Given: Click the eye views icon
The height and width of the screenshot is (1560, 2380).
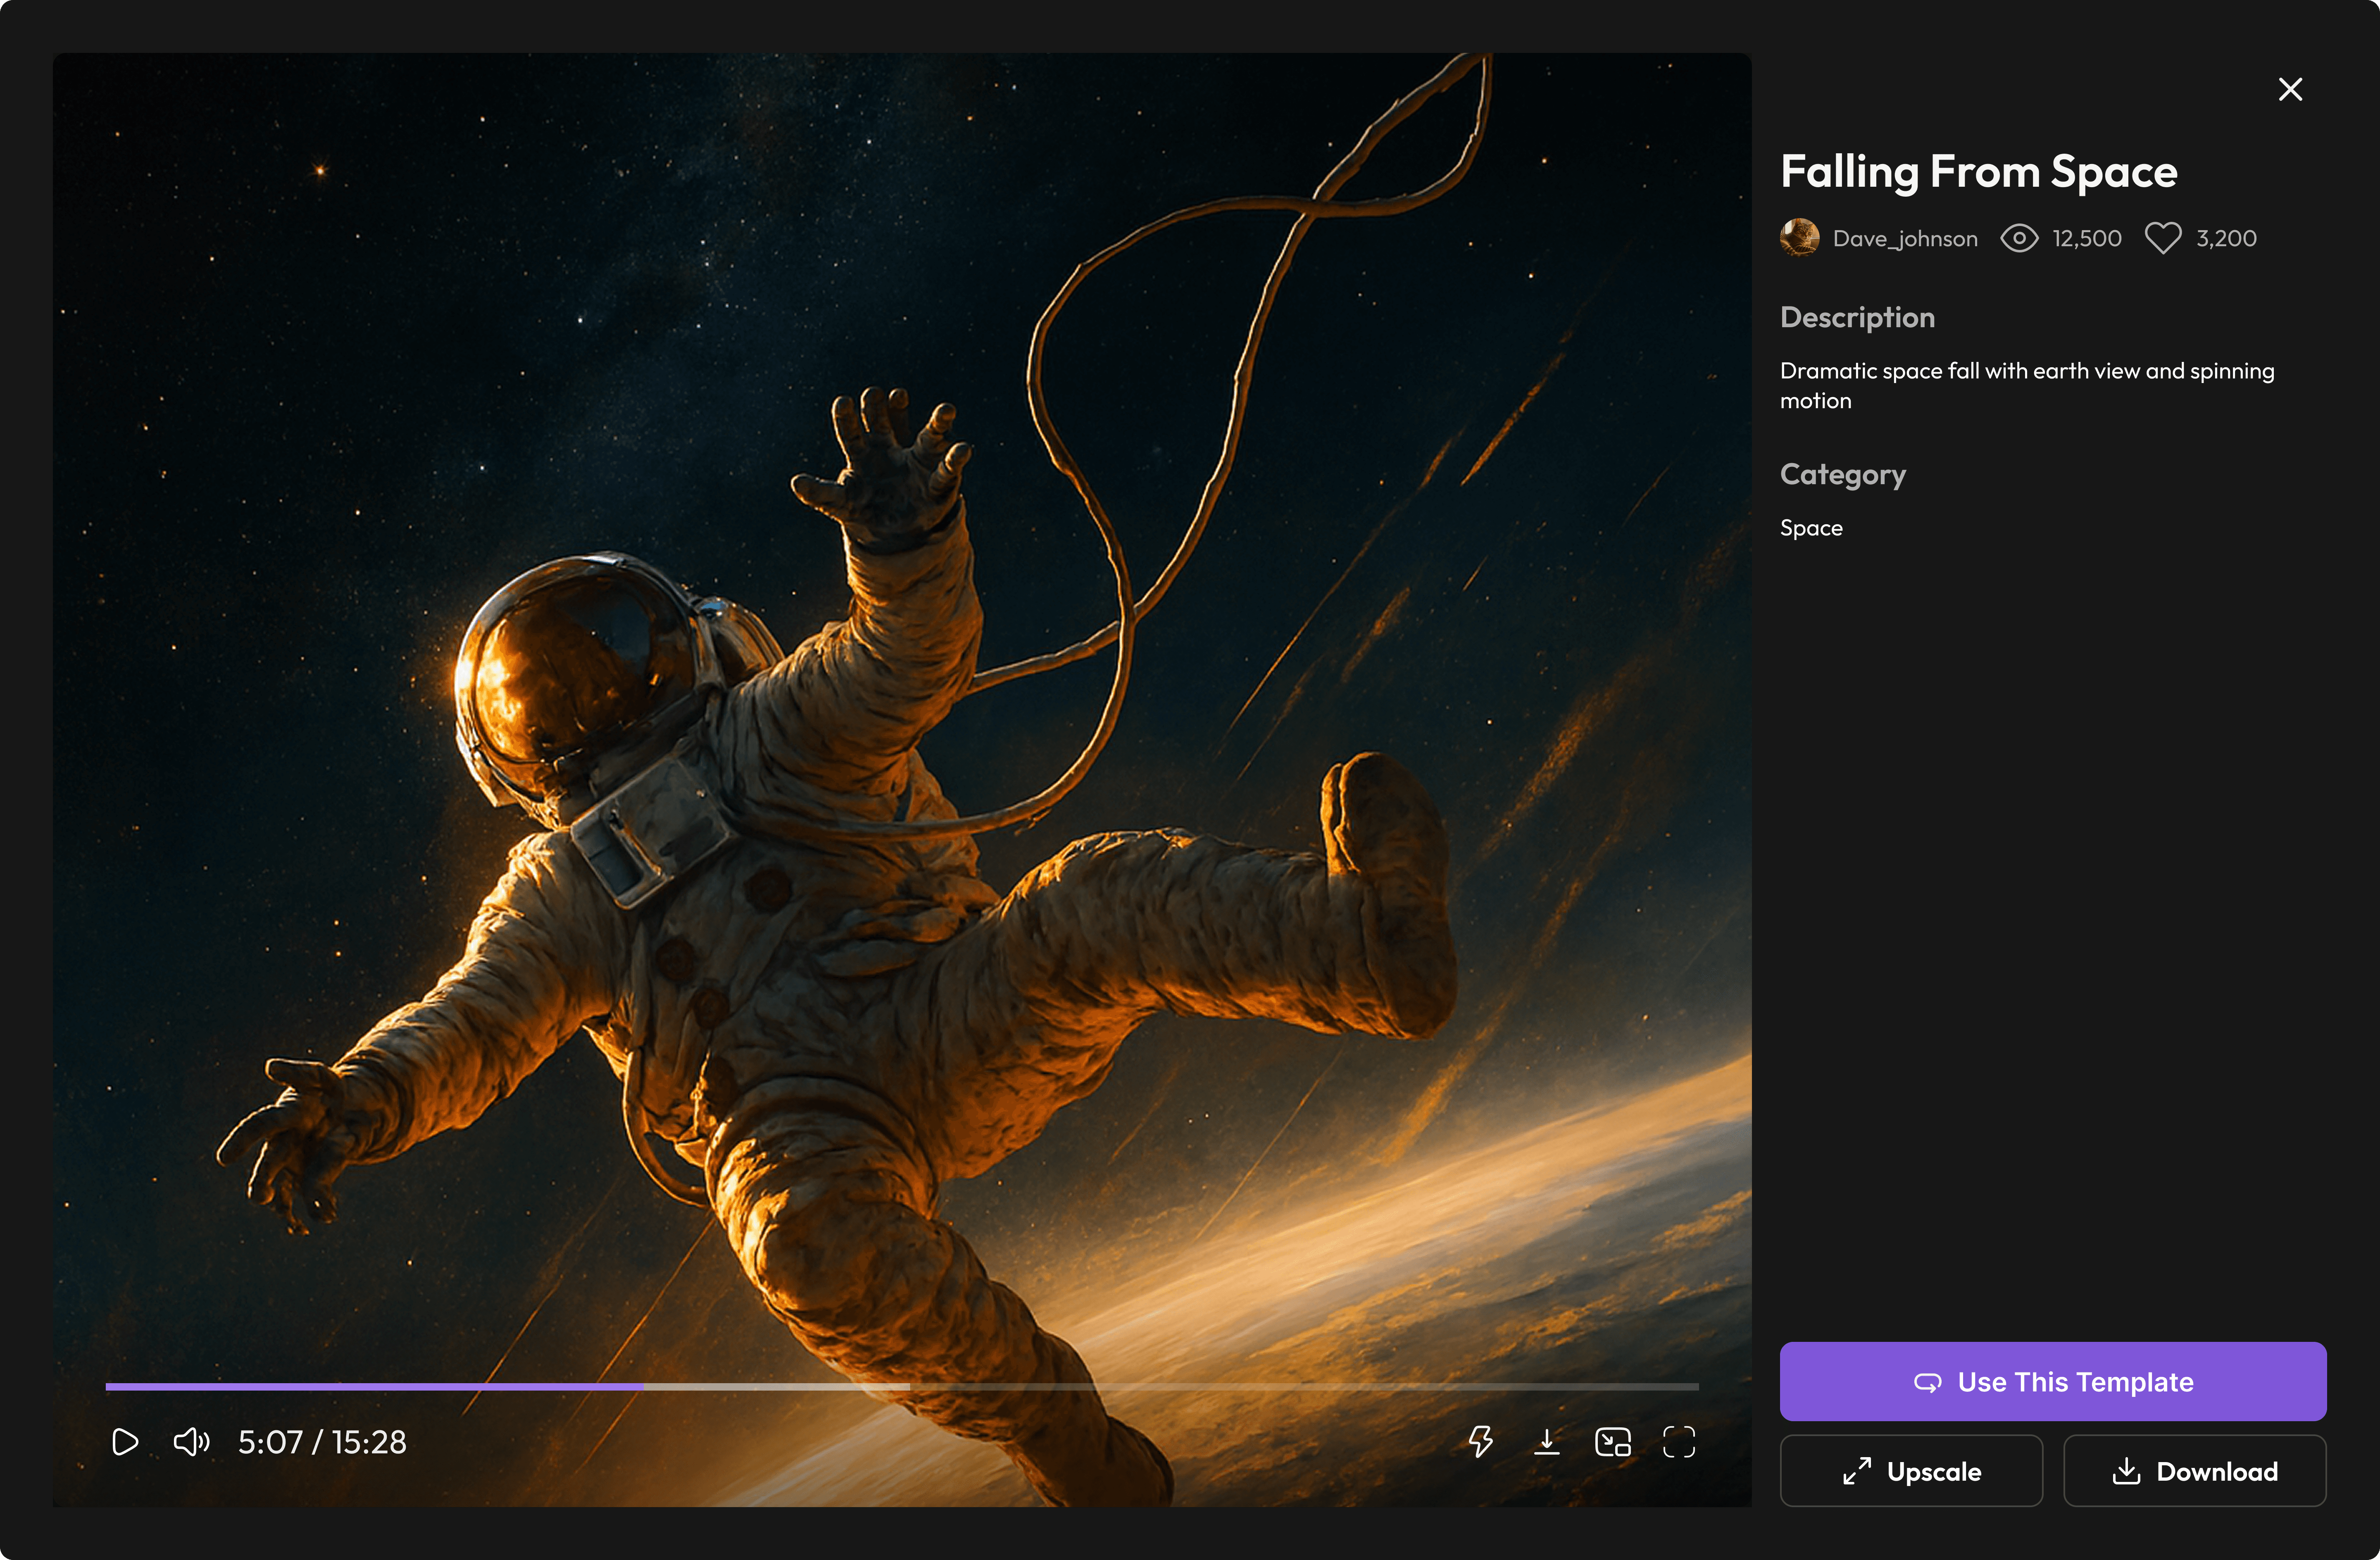Looking at the screenshot, I should click(2019, 238).
